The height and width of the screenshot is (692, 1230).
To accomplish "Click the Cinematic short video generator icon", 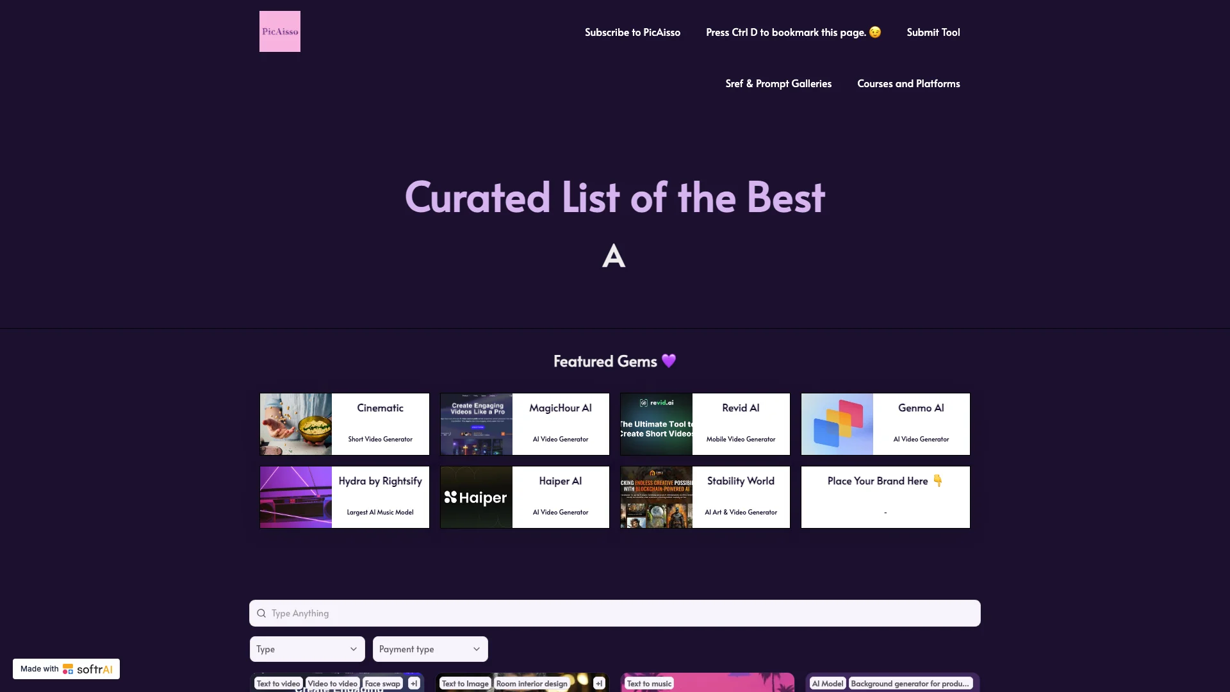I will pos(296,424).
